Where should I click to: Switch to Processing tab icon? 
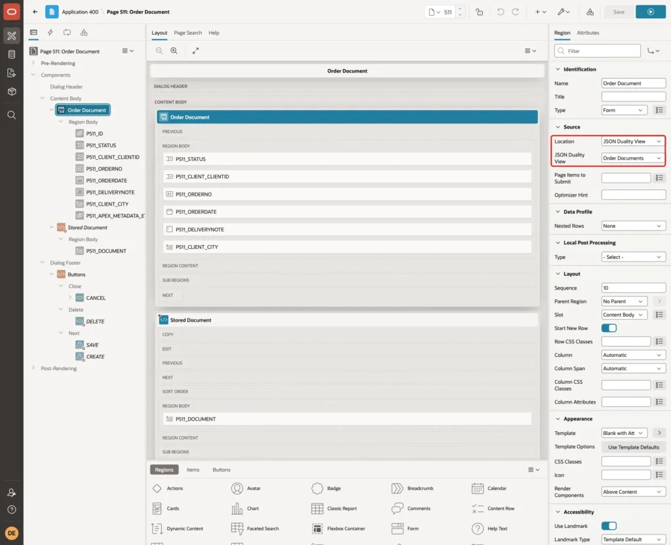click(x=67, y=32)
